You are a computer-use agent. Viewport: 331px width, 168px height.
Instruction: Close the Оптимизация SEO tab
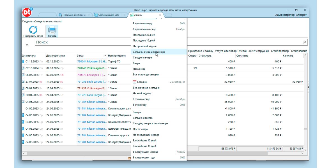(x=124, y=15)
